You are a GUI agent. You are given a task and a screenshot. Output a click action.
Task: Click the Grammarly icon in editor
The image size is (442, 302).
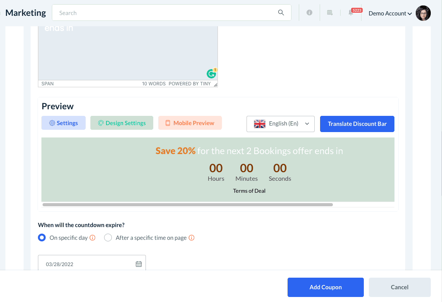pyautogui.click(x=211, y=74)
